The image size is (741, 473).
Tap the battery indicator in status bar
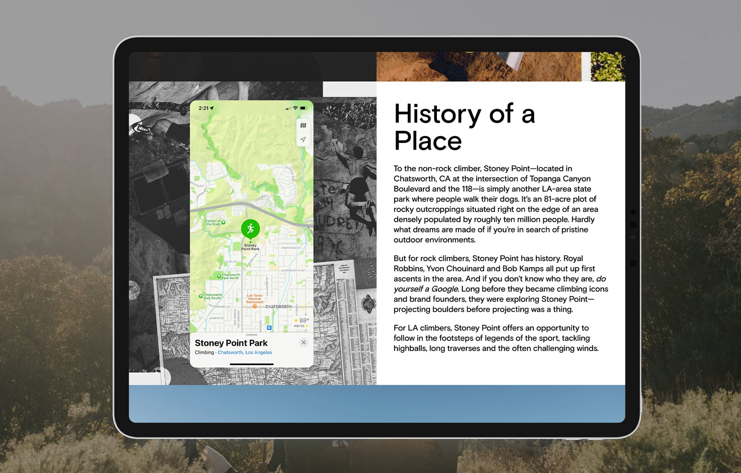click(304, 108)
